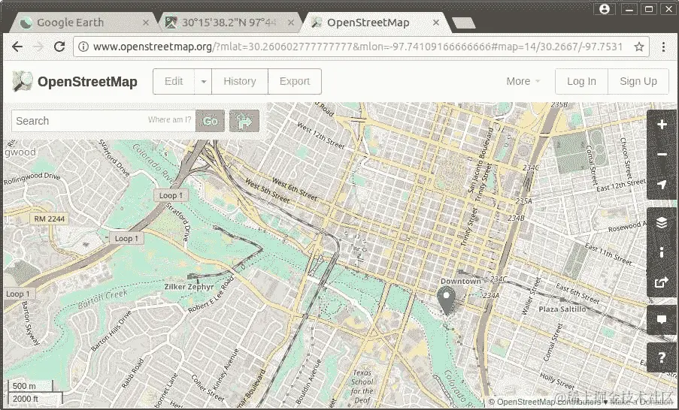Switch to the 30°15'38.2"N tab
This screenshot has width=679, height=410.
[x=229, y=23]
